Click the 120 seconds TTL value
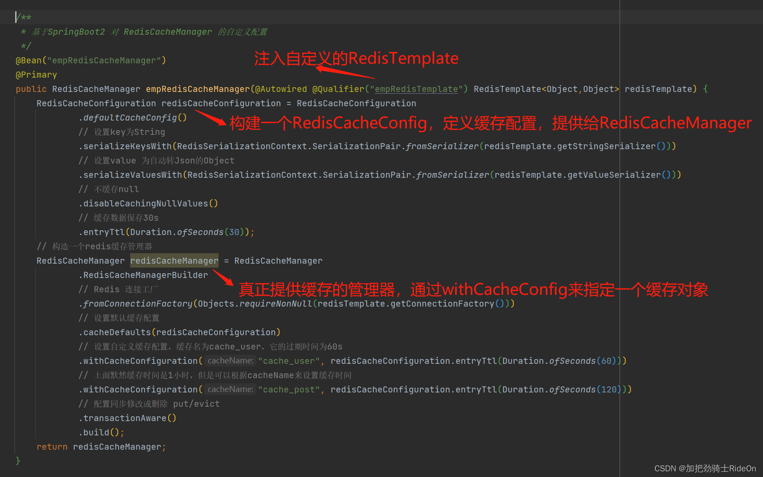The image size is (763, 477). tap(609, 389)
